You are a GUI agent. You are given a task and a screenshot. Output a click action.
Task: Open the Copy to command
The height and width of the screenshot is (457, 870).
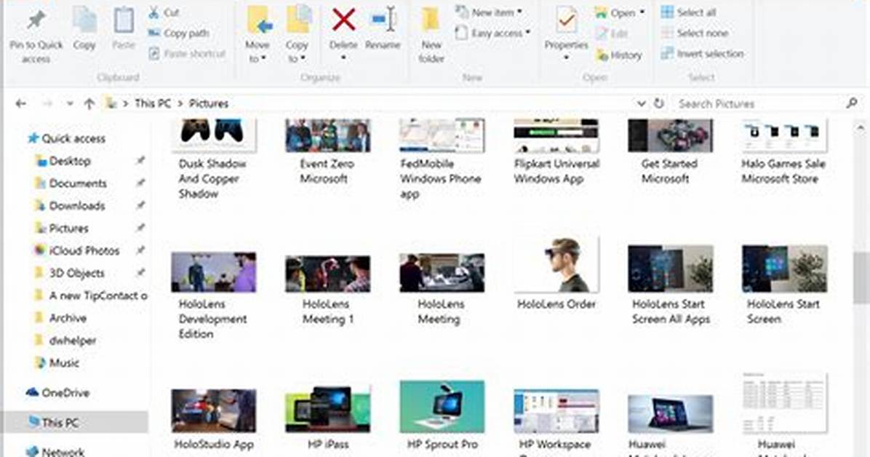[x=298, y=33]
